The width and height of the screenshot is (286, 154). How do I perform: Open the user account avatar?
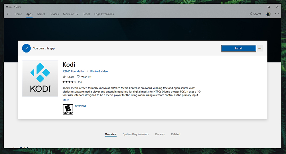[x=268, y=14]
